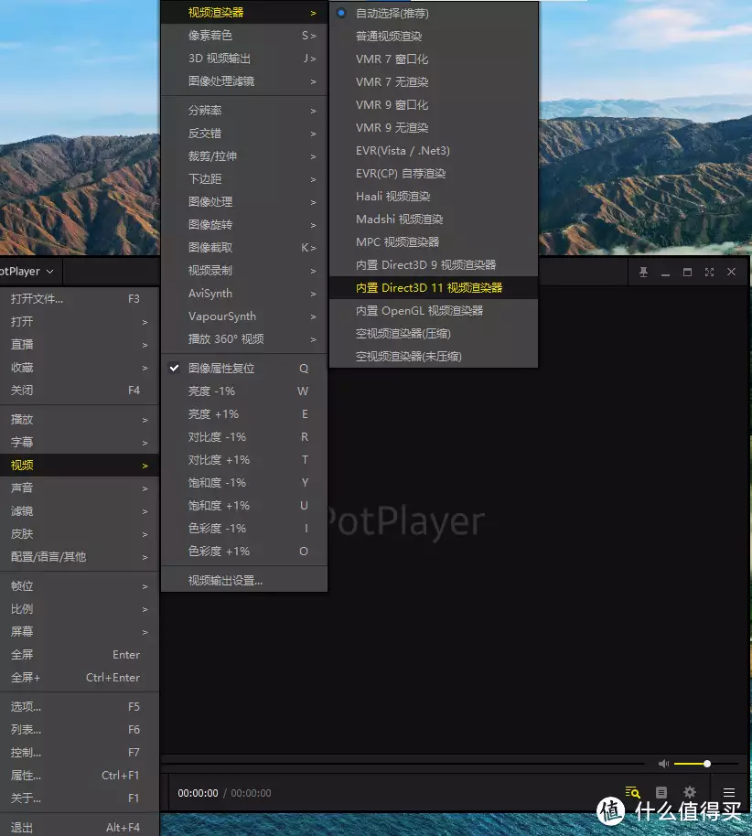The image size is (752, 836).
Task: Open 属性... entry
Action: pos(80,776)
